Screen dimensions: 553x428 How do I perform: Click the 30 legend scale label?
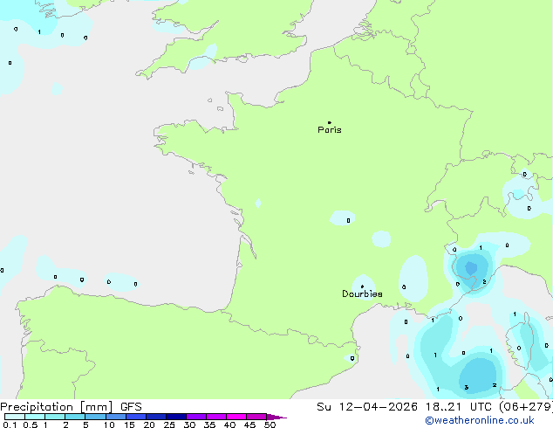[189, 425]
